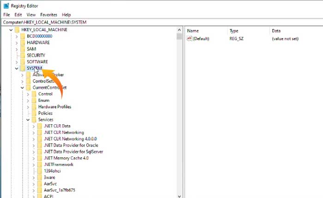Image resolution: width=323 pixels, height=198 pixels.
Task: Expand the AarSvc key
Action: 34,184
